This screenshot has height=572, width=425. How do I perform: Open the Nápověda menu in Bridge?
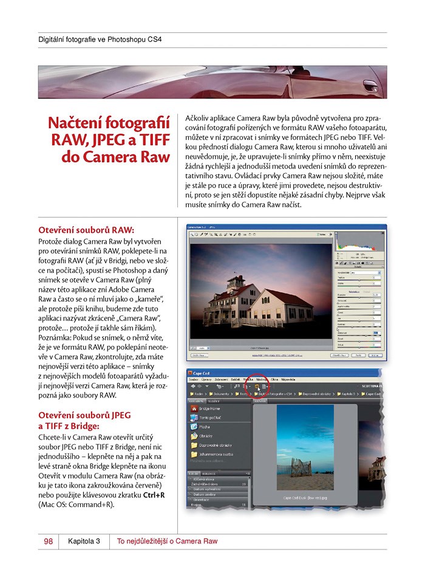[288, 379]
